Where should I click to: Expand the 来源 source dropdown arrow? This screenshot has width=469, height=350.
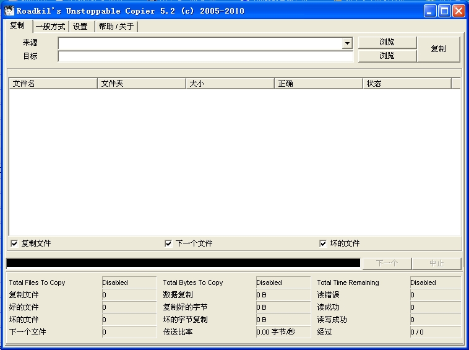click(347, 43)
